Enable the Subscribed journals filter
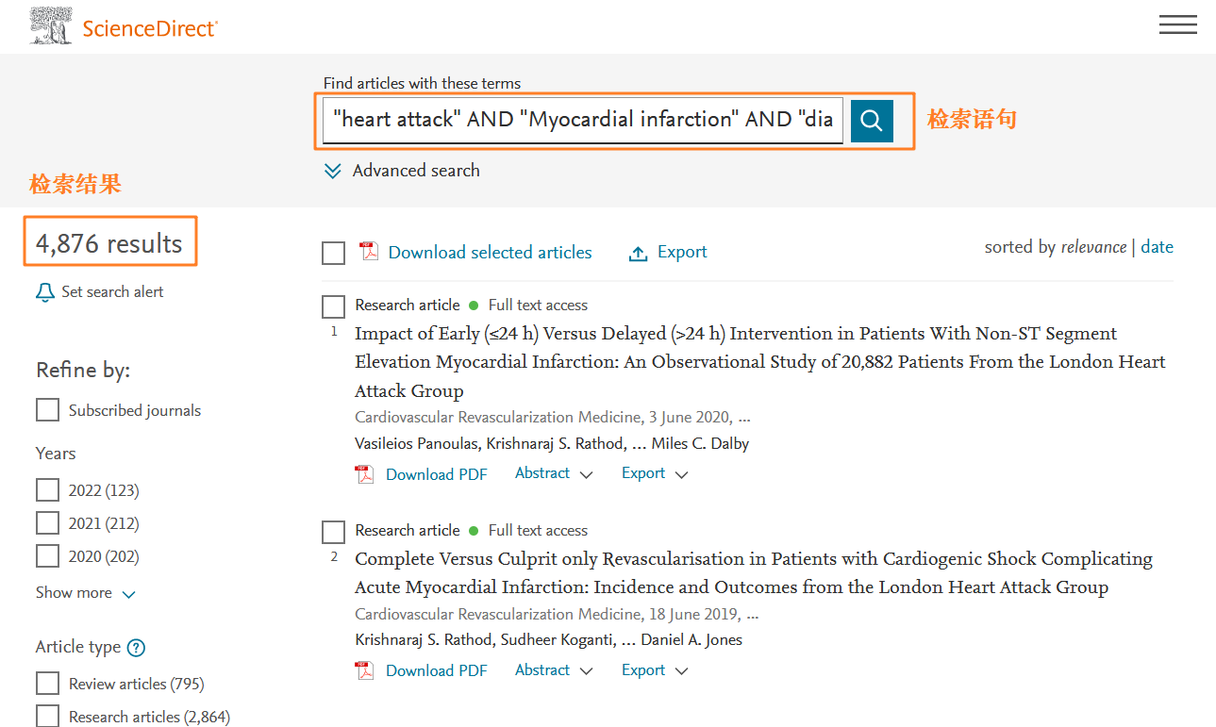The height and width of the screenshot is (727, 1216). 47,410
